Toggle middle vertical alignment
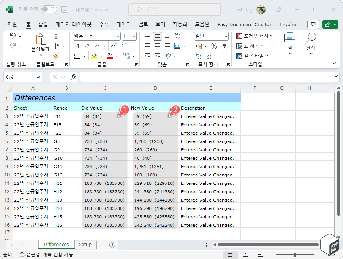This screenshot has width=343, height=259. [x=157, y=36]
